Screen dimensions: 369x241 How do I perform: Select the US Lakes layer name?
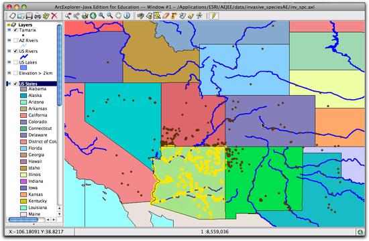28,62
